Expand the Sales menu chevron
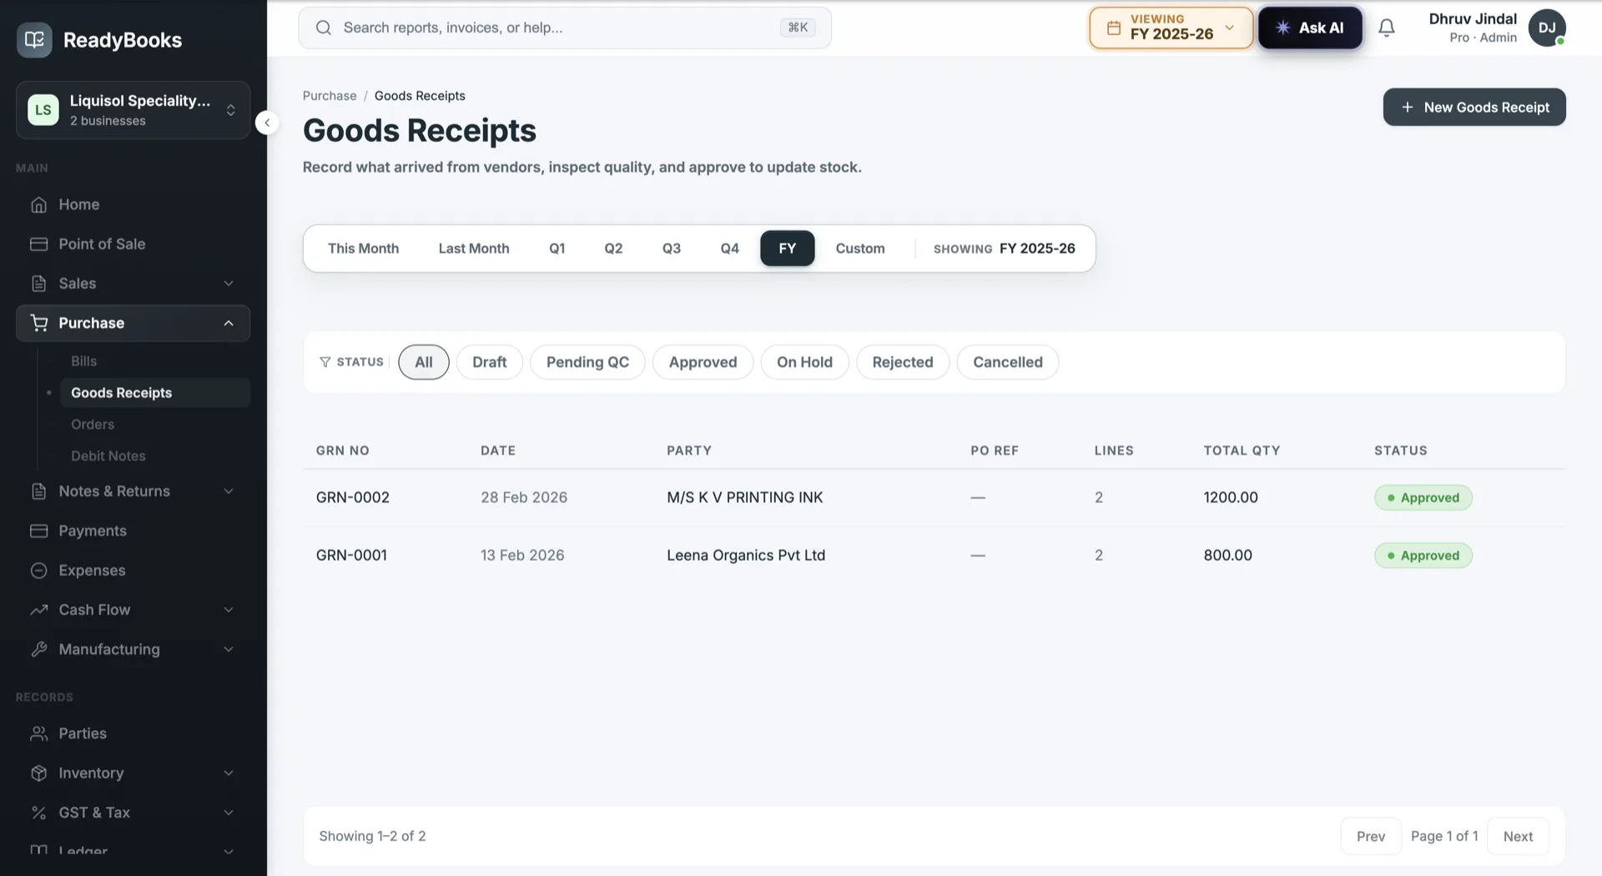 (229, 284)
